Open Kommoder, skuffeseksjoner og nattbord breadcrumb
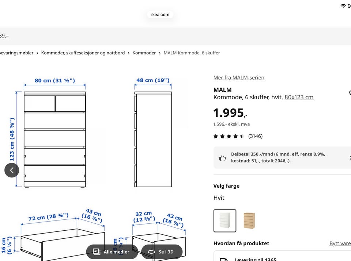 [83, 53]
